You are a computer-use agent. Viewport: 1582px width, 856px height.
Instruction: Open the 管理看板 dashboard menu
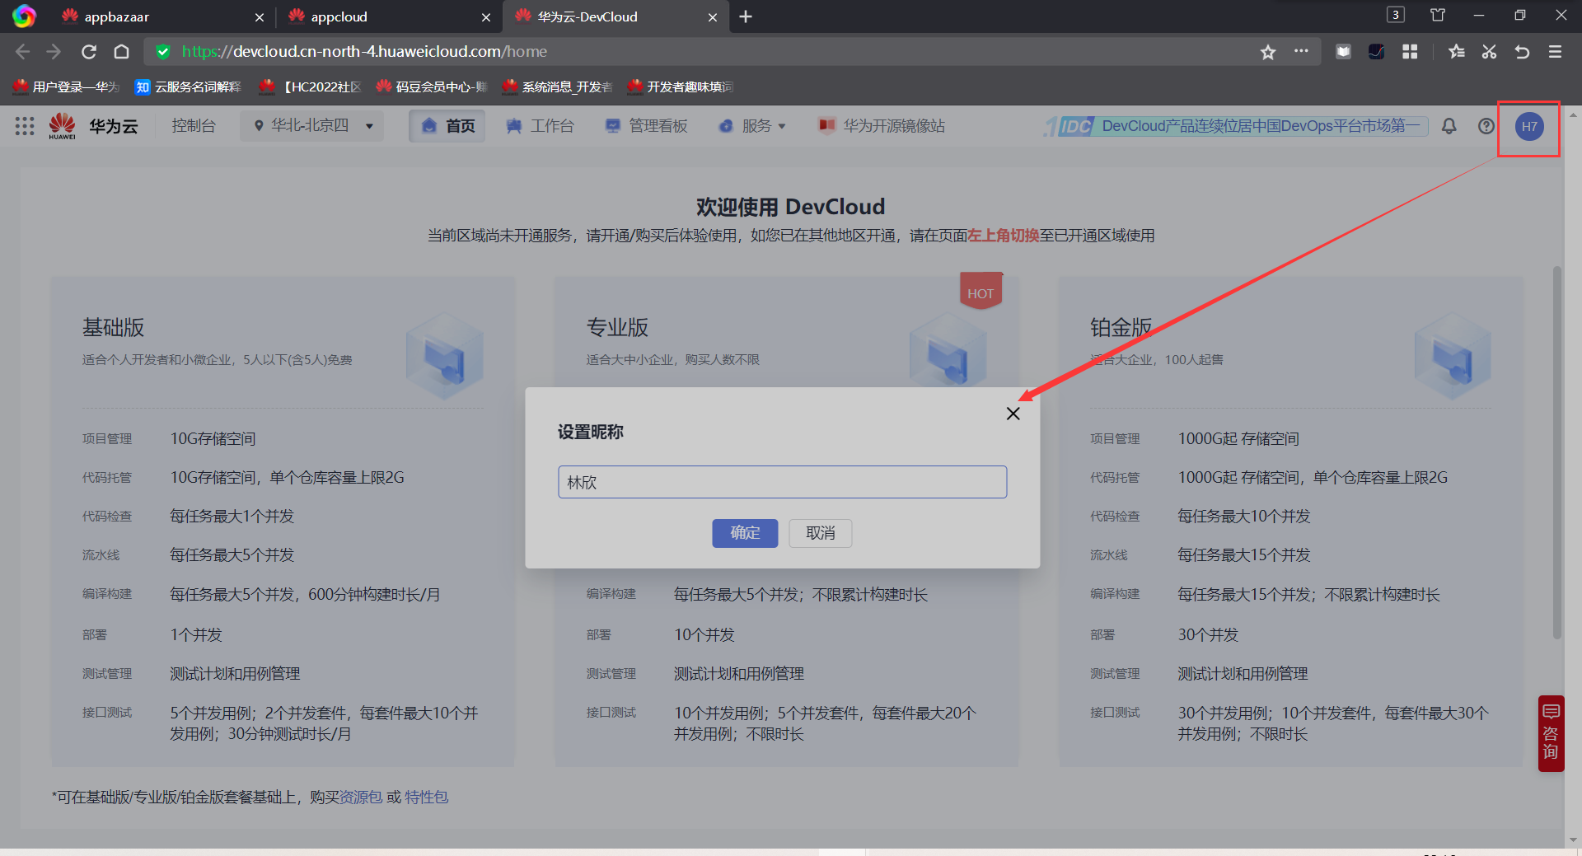coord(647,126)
